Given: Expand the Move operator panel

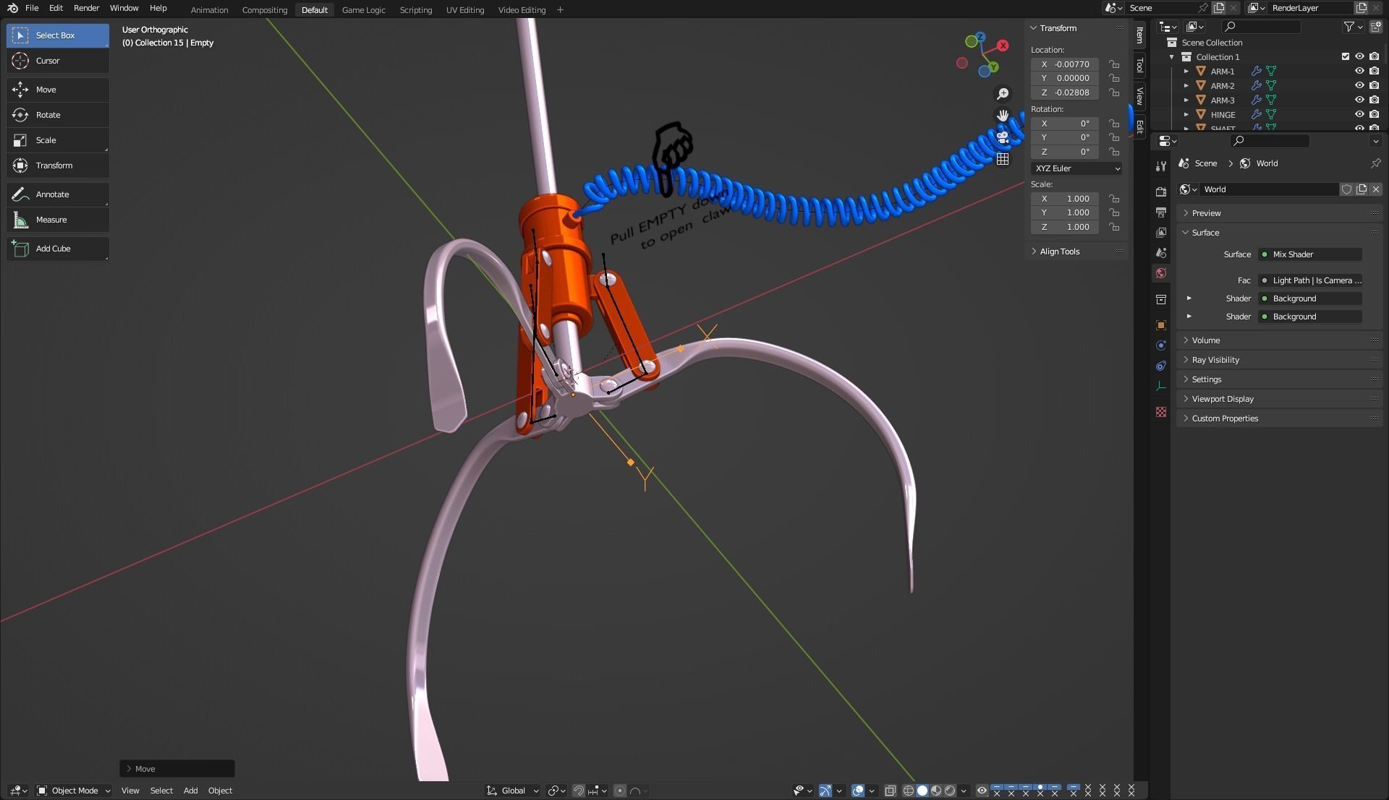Looking at the screenshot, I should [177, 769].
